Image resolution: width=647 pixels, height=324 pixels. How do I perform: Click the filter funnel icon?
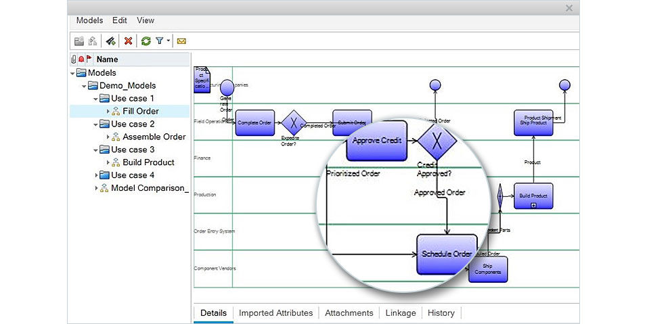click(159, 41)
